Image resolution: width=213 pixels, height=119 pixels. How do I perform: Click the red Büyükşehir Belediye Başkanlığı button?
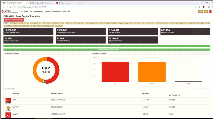tap(14, 20)
